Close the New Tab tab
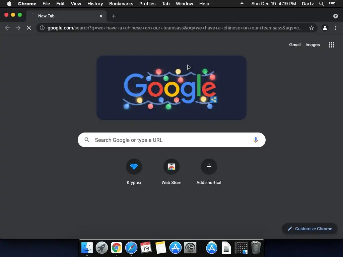 pos(101,16)
